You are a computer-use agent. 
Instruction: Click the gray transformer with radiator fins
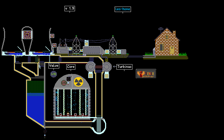click(x=93, y=50)
